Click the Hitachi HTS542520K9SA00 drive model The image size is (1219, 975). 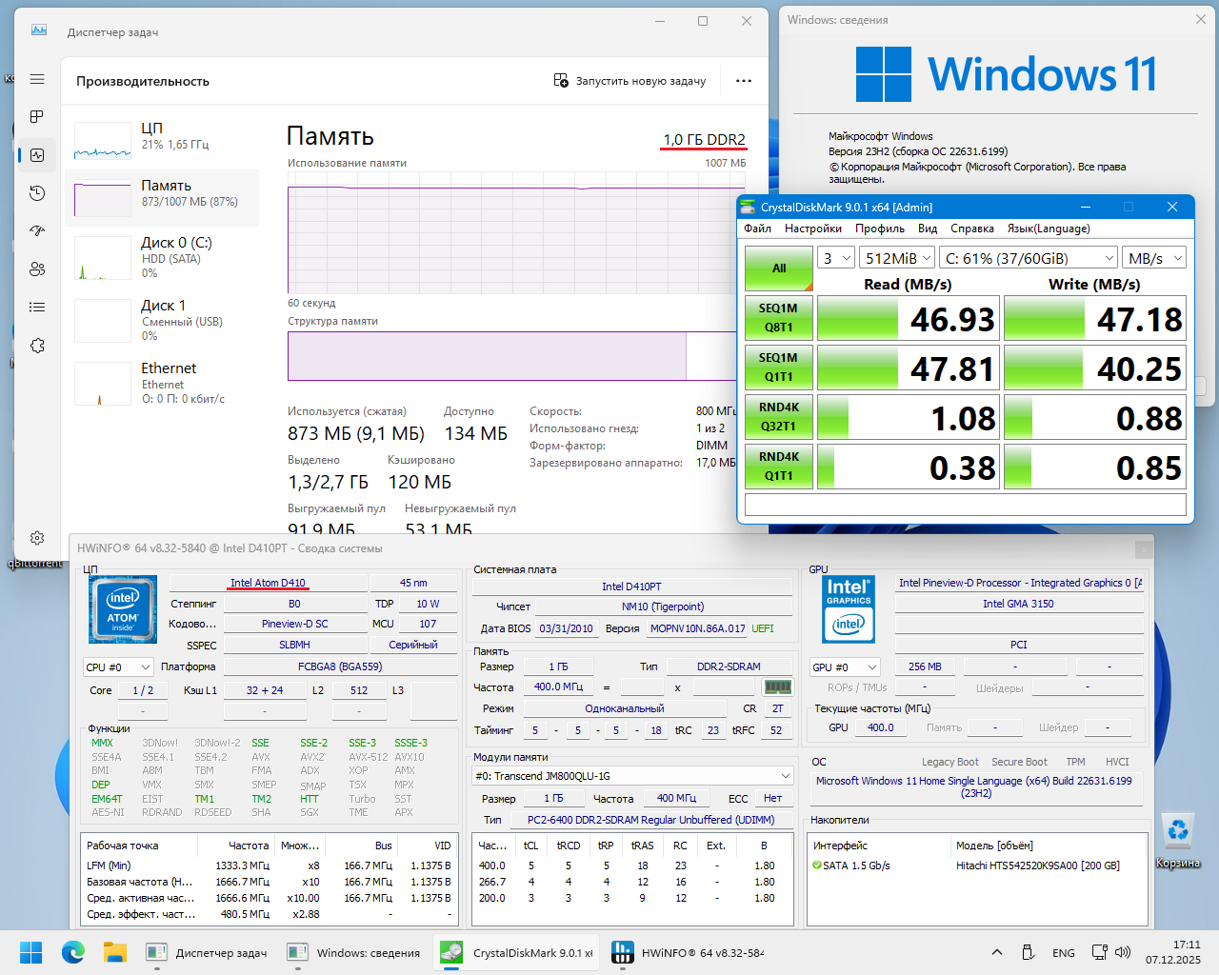(1038, 866)
